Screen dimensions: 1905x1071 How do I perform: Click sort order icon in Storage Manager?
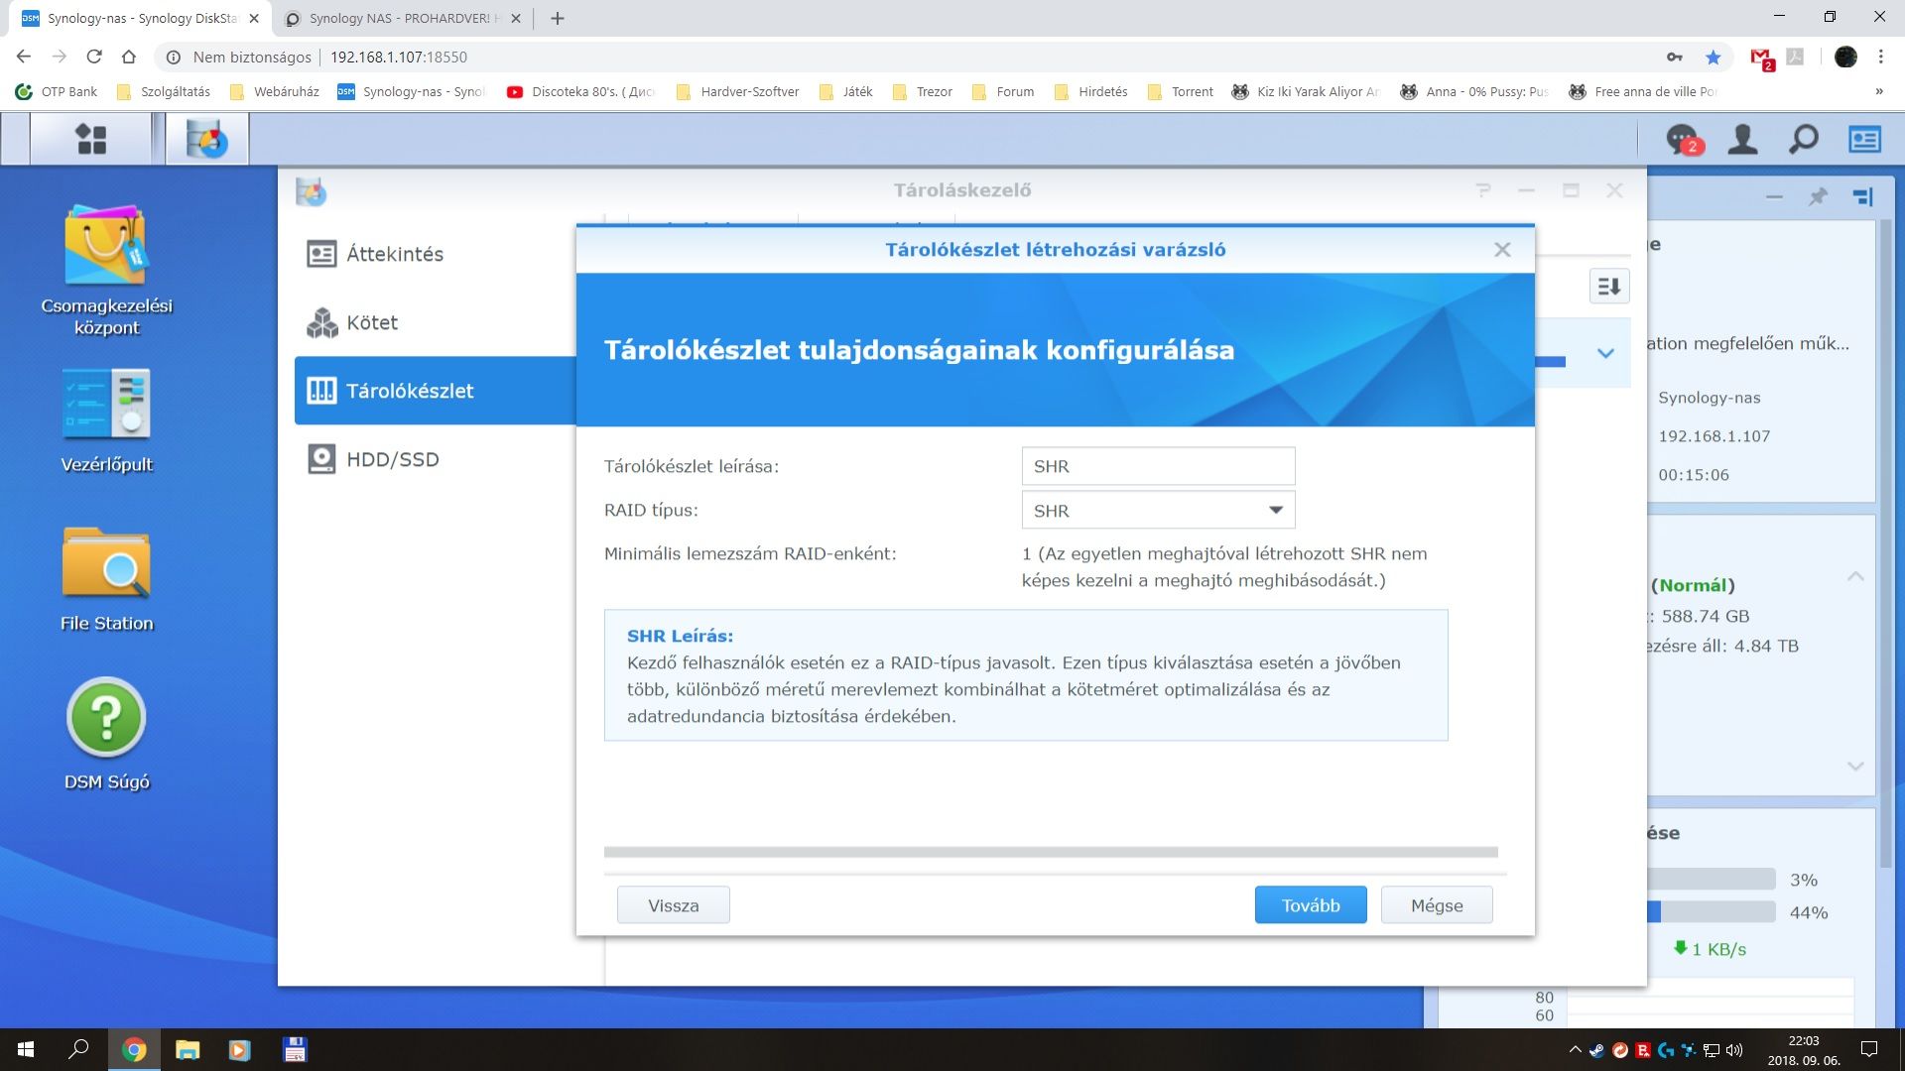[1608, 287]
